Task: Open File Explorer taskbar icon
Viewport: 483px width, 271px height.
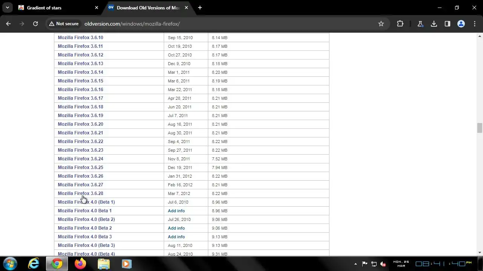Action: (104, 263)
